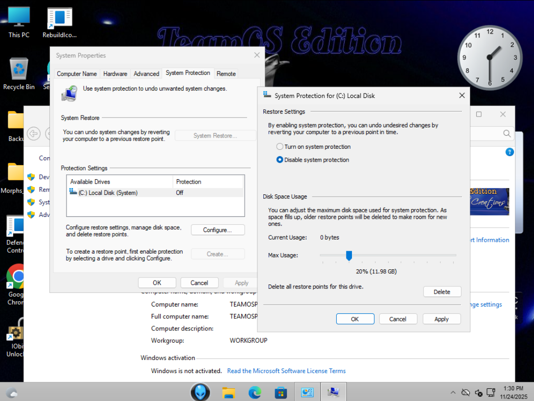Image resolution: width=534 pixels, height=401 pixels.
Task: Click OK in System Properties
Action: pos(157,283)
